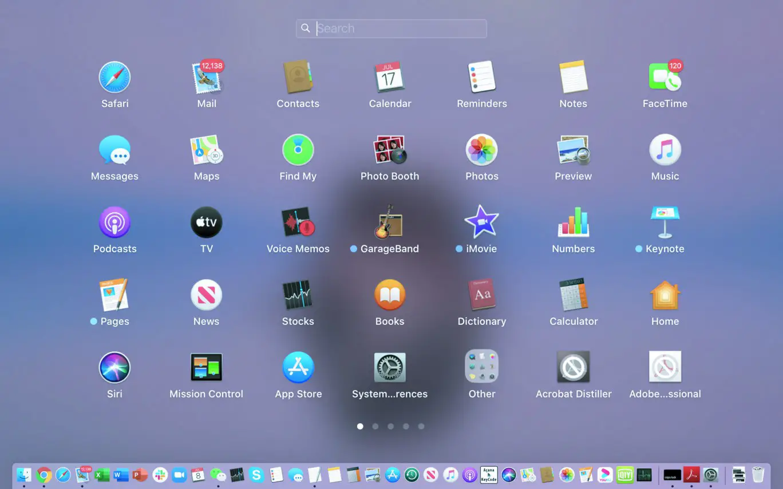
Task: Open the Find My app
Action: click(x=298, y=150)
